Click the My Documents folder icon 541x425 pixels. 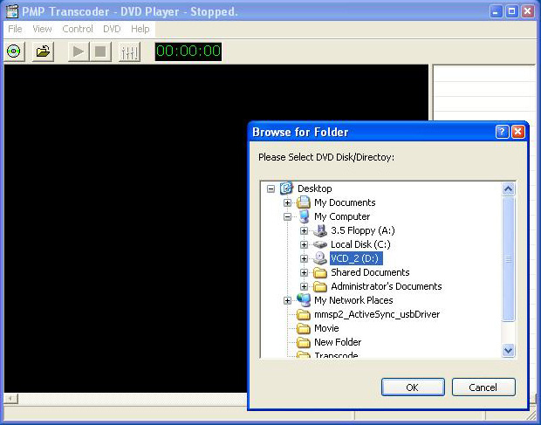pyautogui.click(x=304, y=202)
